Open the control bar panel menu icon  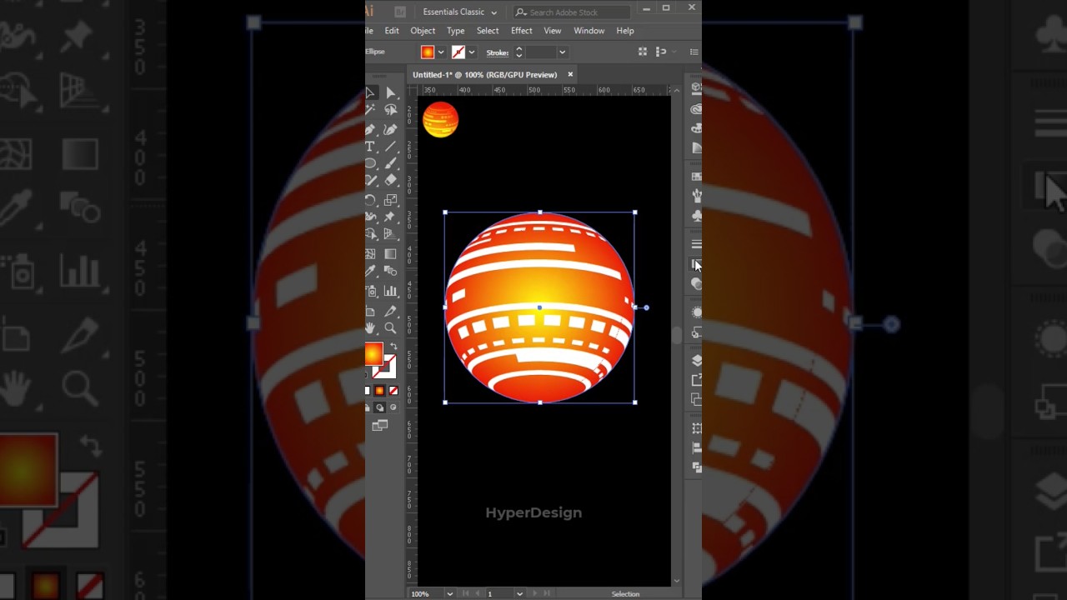pos(694,52)
